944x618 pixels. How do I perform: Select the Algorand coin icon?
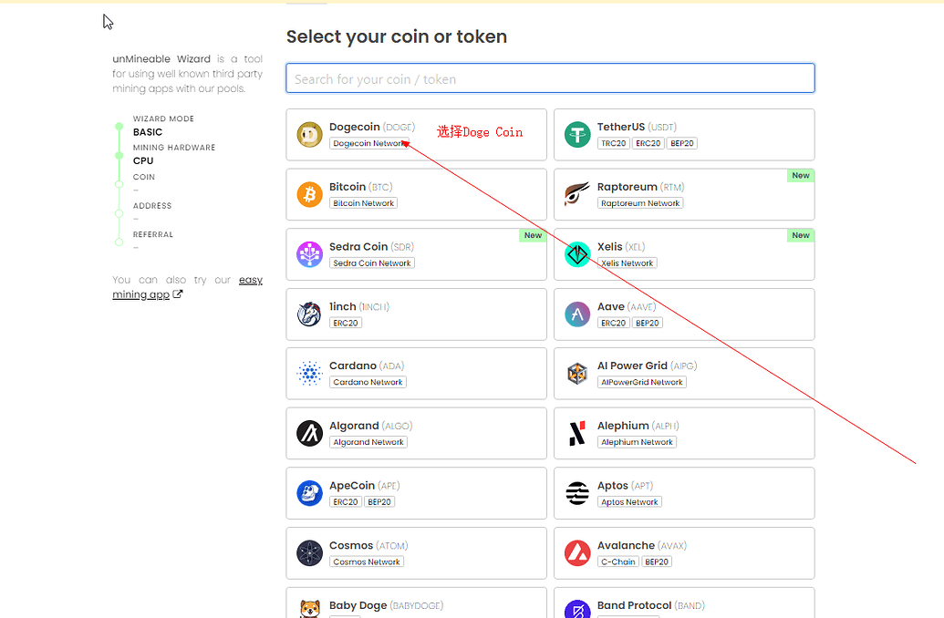pos(309,433)
